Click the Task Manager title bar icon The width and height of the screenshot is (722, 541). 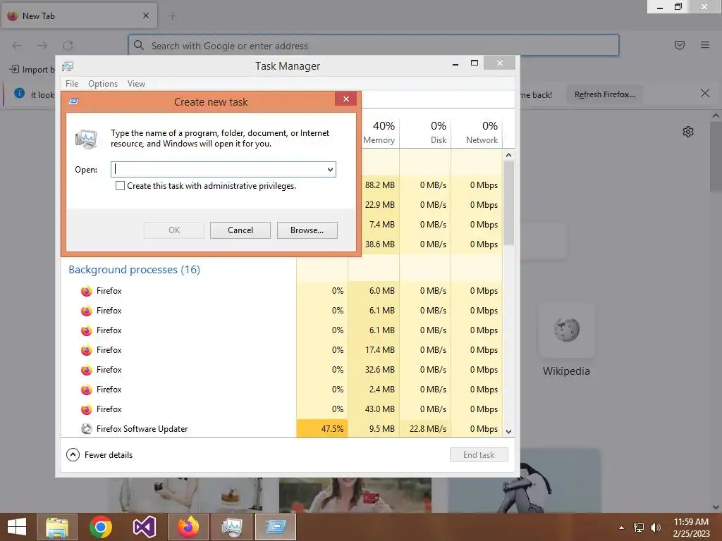click(x=68, y=66)
